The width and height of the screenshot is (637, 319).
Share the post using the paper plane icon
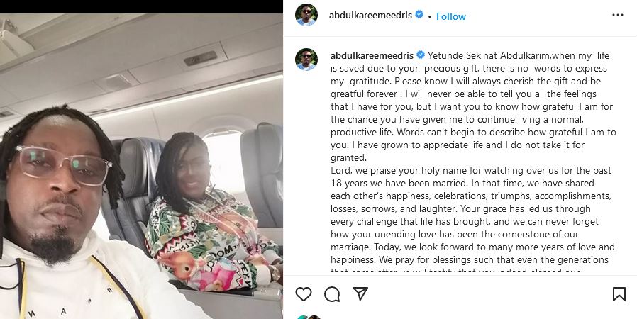(x=360, y=294)
